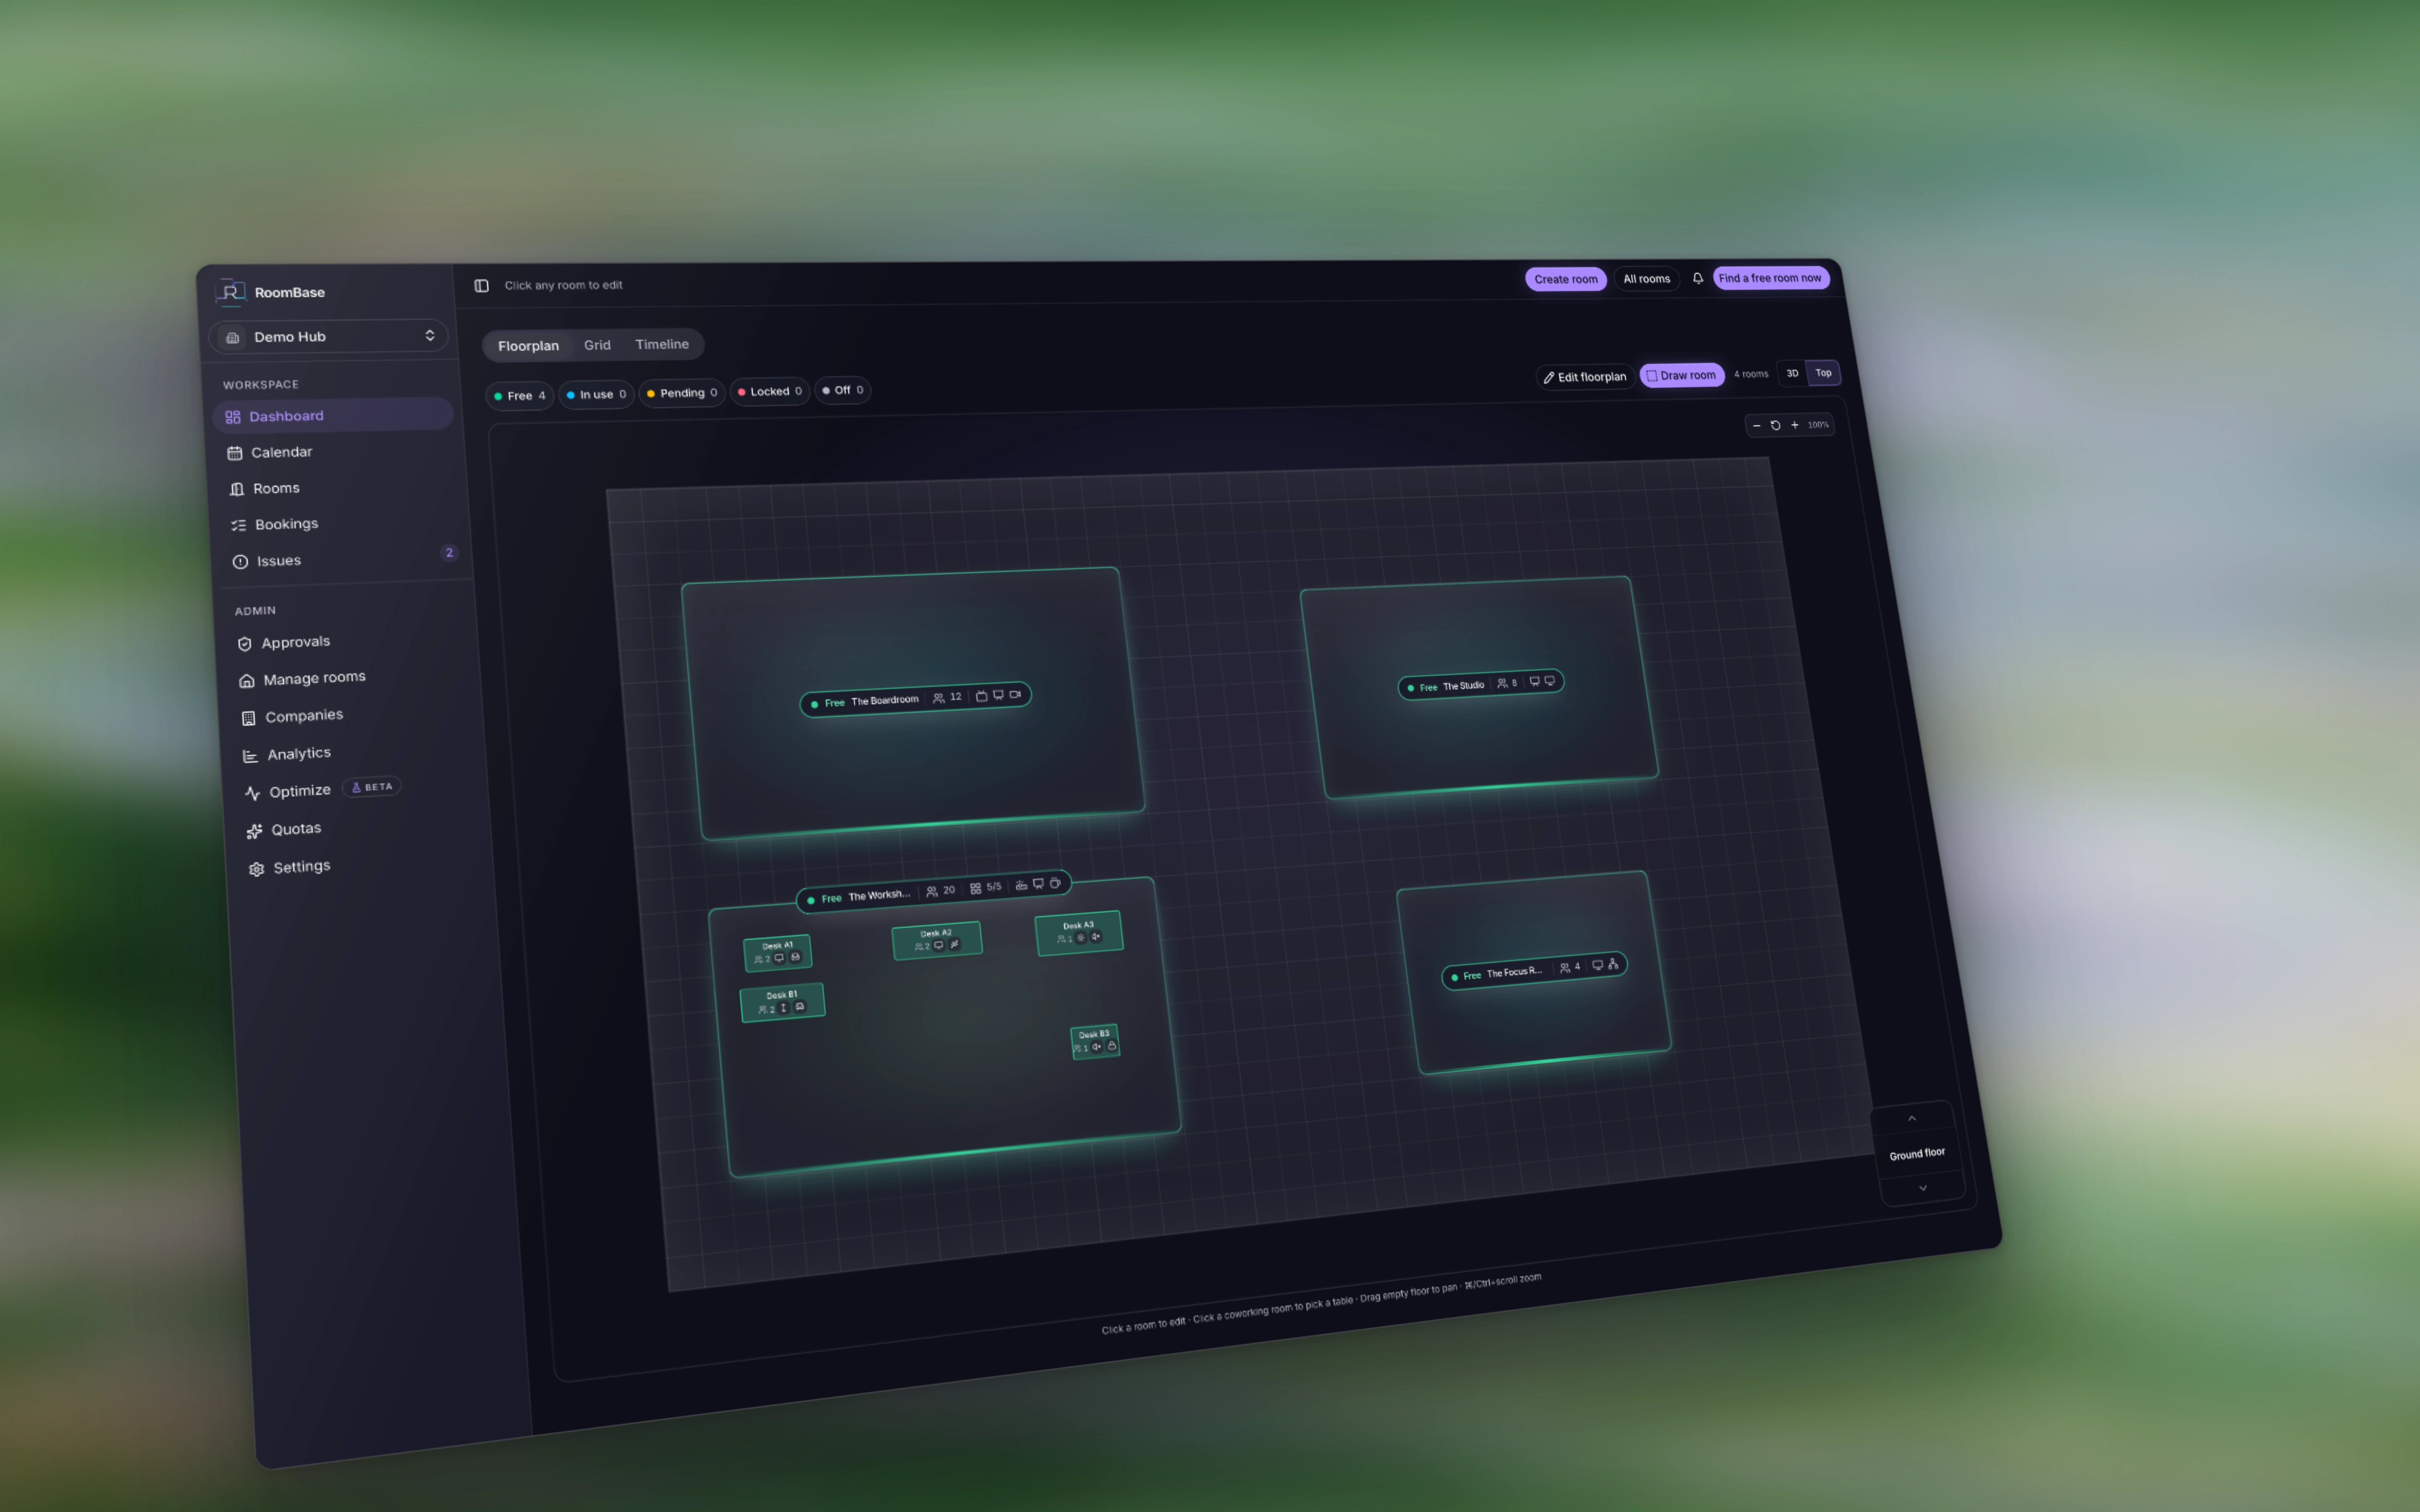The height and width of the screenshot is (1512, 2420).
Task: Click the coffee cup icon on The Workshop label
Action: point(1054,883)
